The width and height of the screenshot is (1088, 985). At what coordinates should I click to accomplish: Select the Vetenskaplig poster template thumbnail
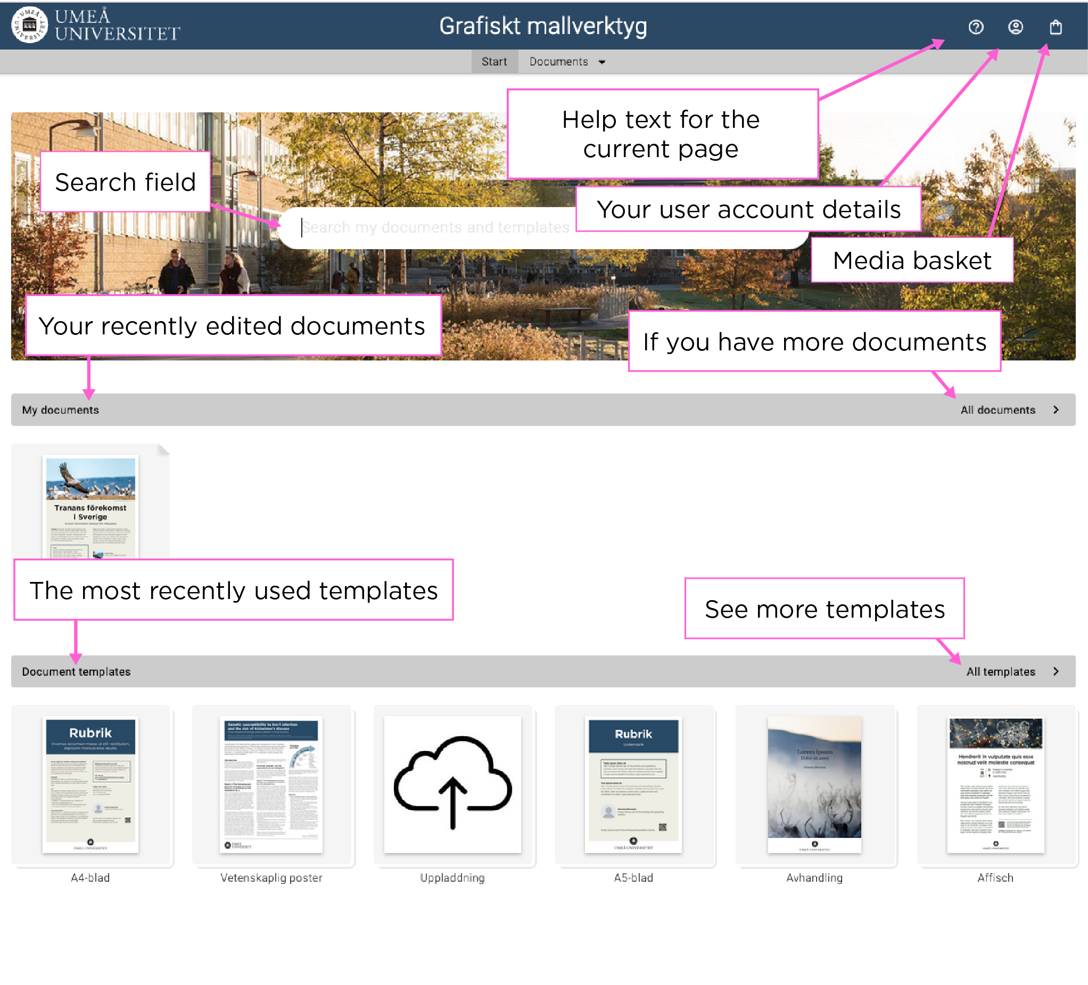tap(271, 785)
